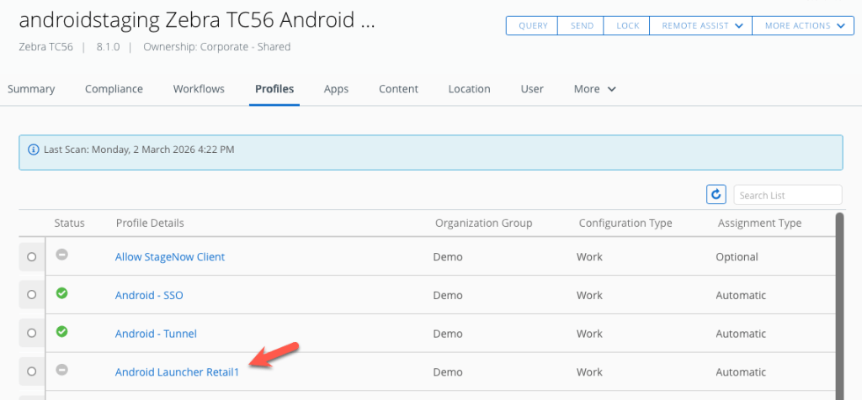Click grey status icon for Android Launcher Retail1
The width and height of the screenshot is (862, 400).
tap(61, 371)
